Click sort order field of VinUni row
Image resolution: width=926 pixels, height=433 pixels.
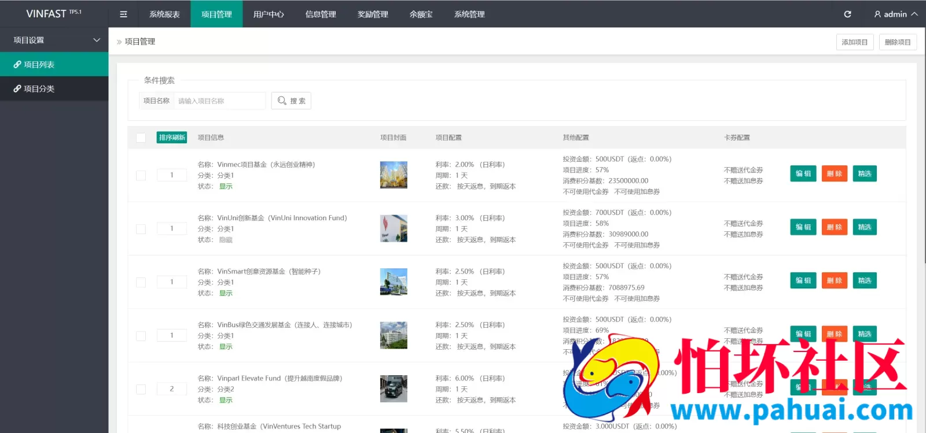[x=172, y=228]
